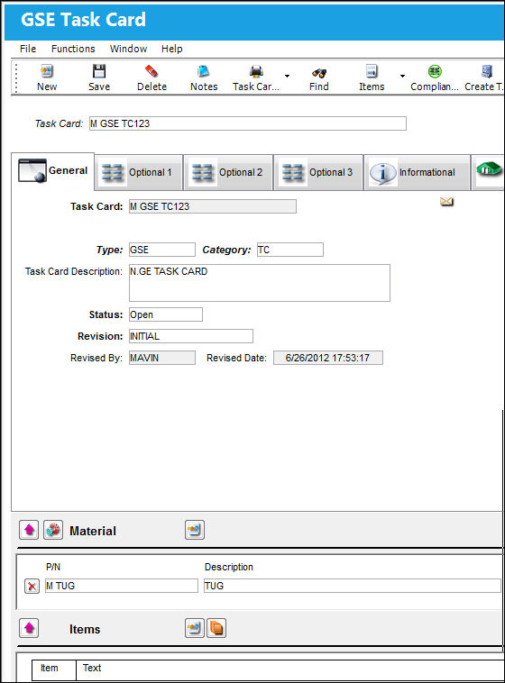Viewport: 505px width, 683px height.
Task: Click the Text column header
Action: pyautogui.click(x=290, y=669)
